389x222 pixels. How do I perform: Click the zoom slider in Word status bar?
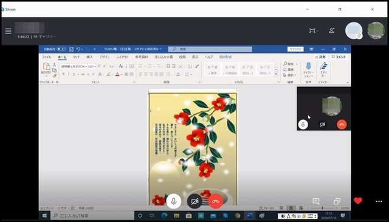tap(322, 208)
